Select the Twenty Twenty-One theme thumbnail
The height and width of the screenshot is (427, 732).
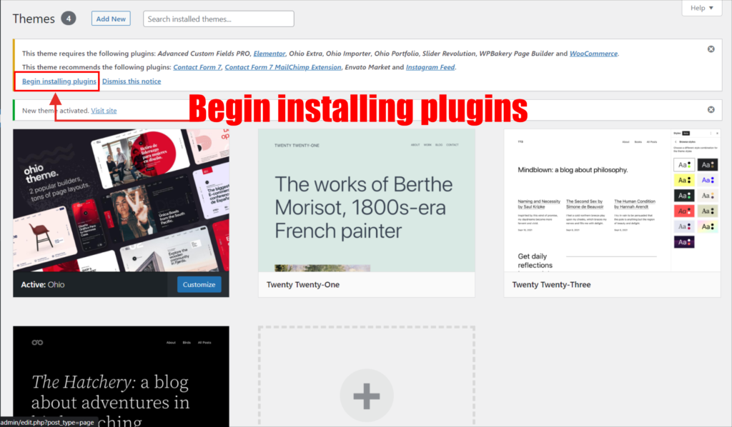[366, 200]
